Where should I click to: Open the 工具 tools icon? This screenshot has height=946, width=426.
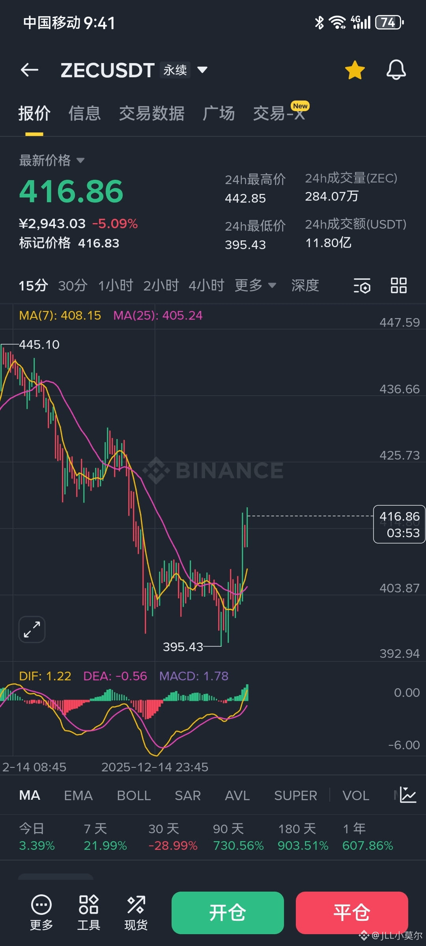point(89,912)
